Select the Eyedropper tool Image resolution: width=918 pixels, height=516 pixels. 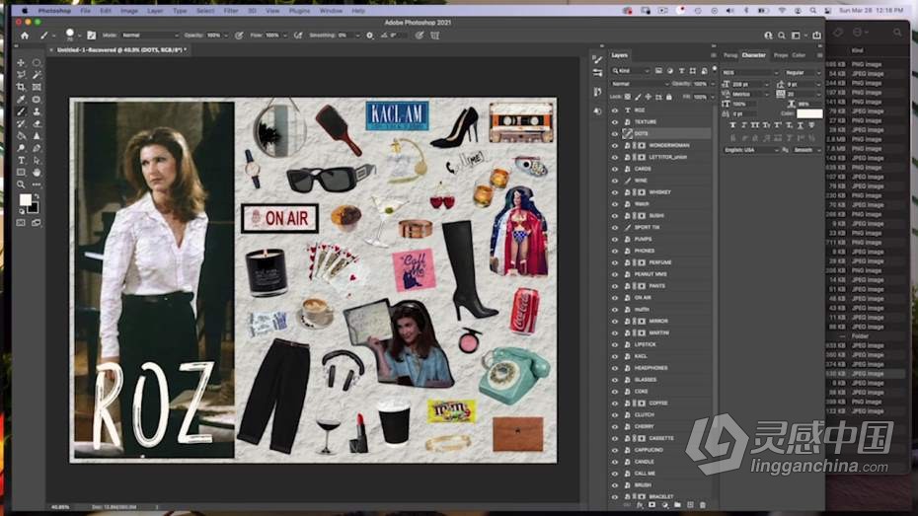pos(21,100)
